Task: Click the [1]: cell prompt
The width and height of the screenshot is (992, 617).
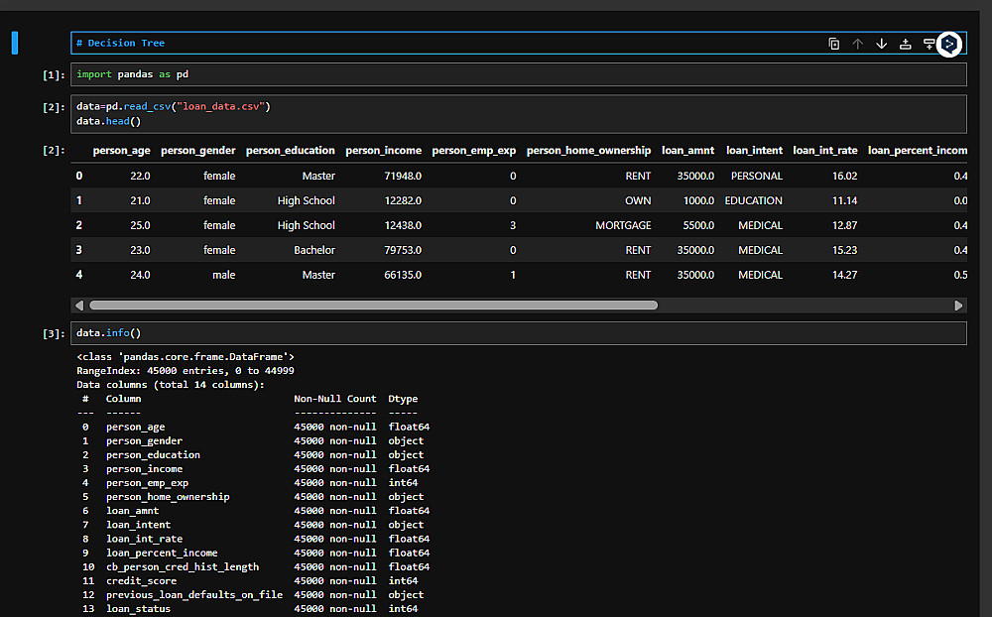Action: [54, 75]
